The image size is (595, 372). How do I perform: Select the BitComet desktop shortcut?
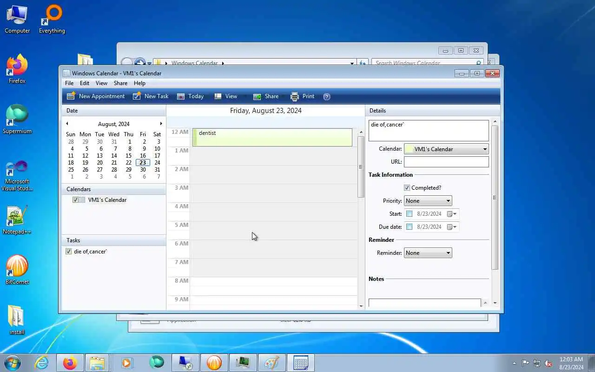(x=17, y=271)
